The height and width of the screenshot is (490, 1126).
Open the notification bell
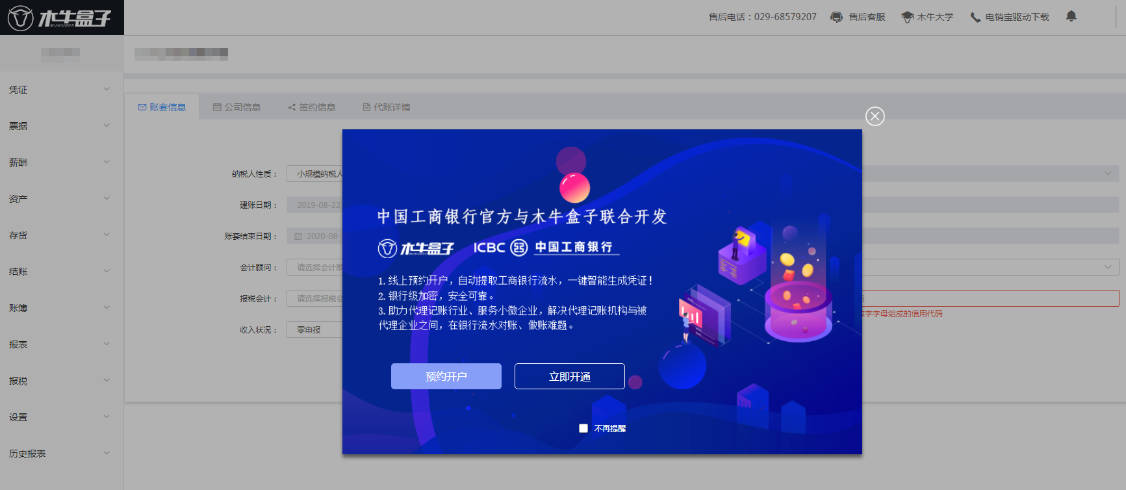click(x=1071, y=16)
